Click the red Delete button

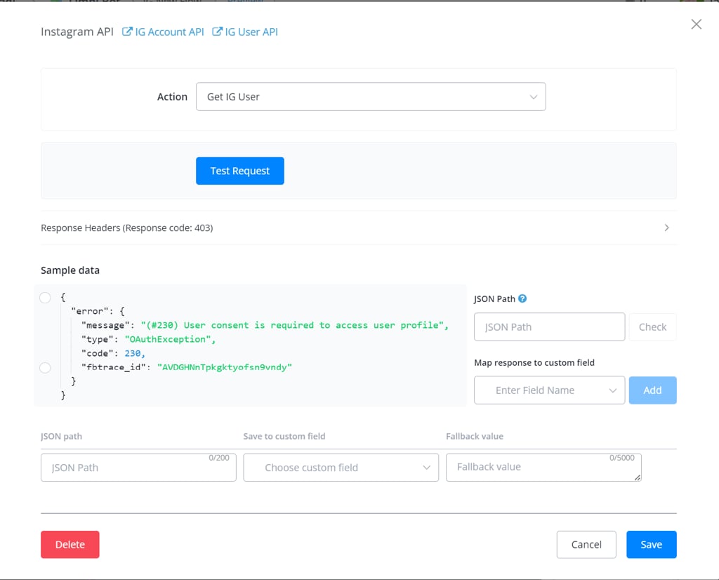(70, 545)
